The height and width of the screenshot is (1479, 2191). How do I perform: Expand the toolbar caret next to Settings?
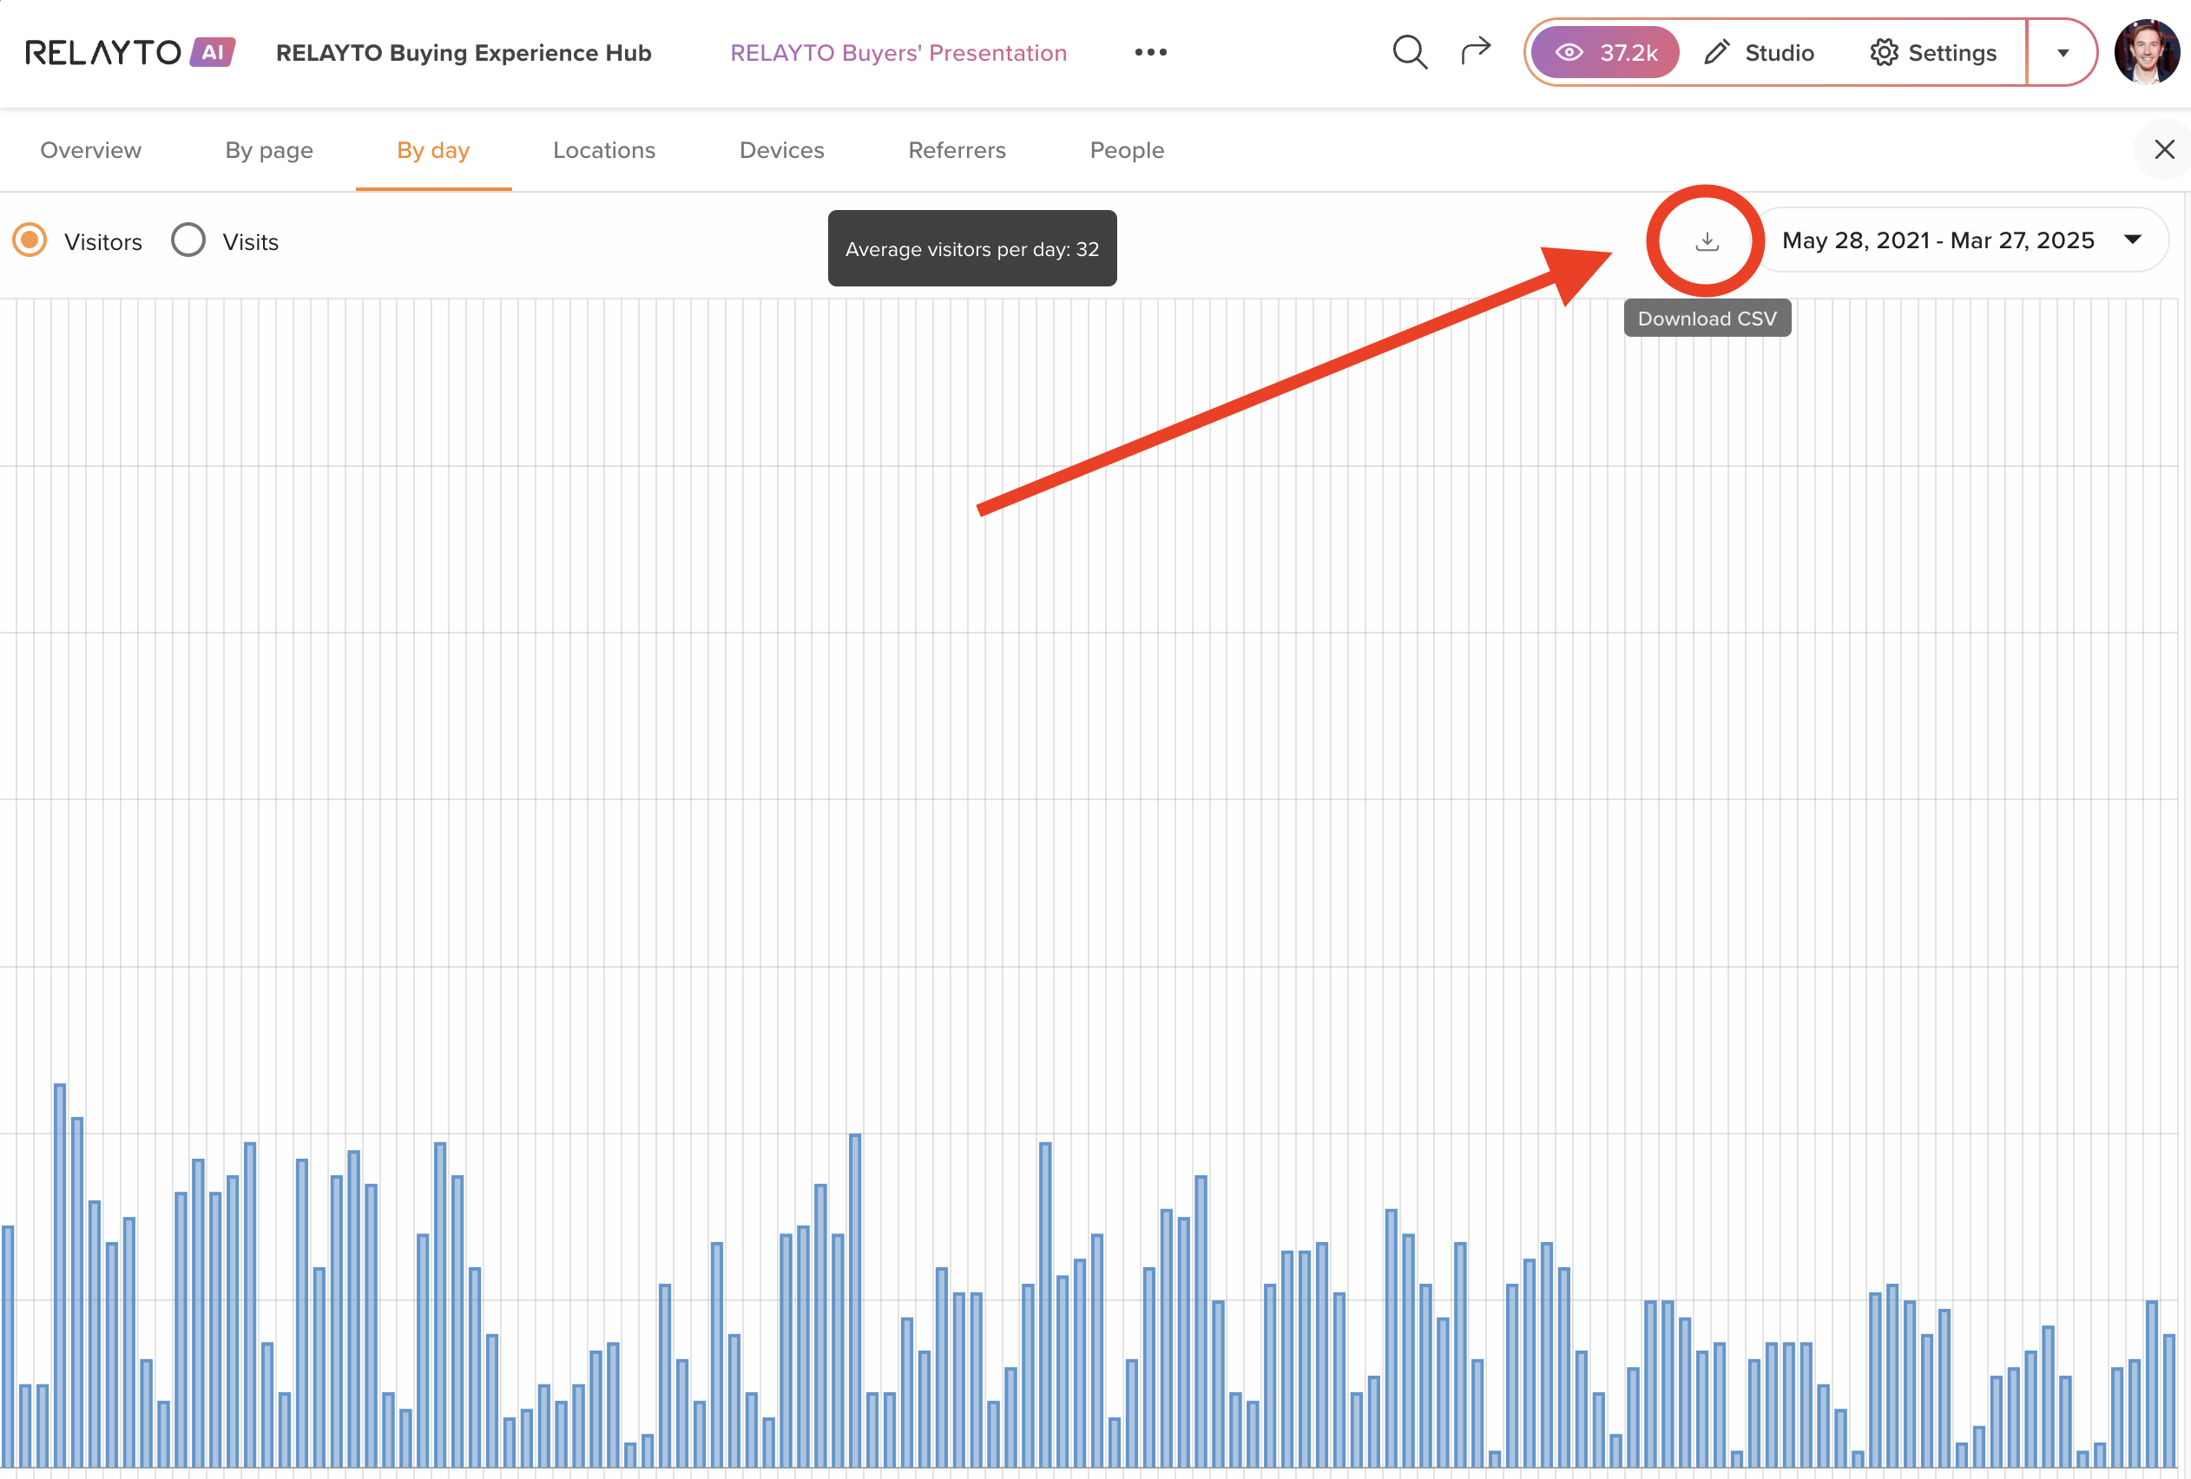point(2063,53)
